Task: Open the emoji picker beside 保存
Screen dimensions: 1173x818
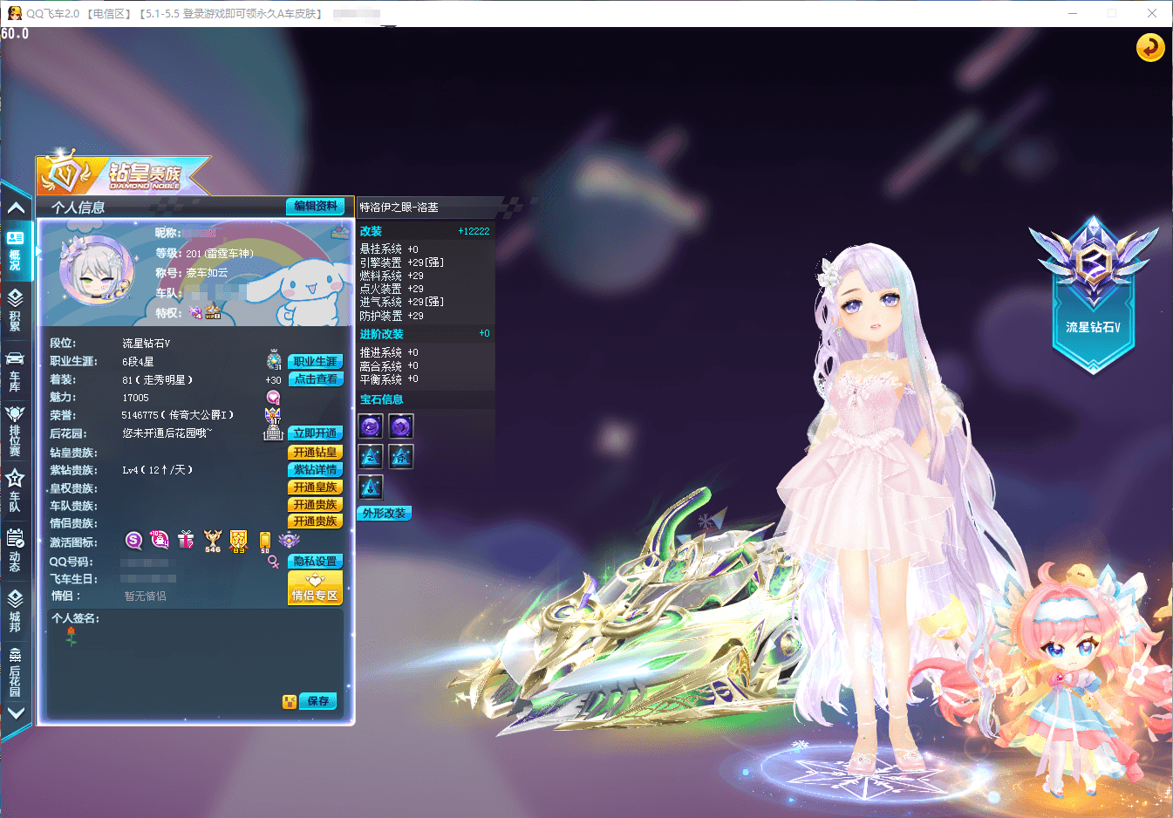Action: click(290, 702)
